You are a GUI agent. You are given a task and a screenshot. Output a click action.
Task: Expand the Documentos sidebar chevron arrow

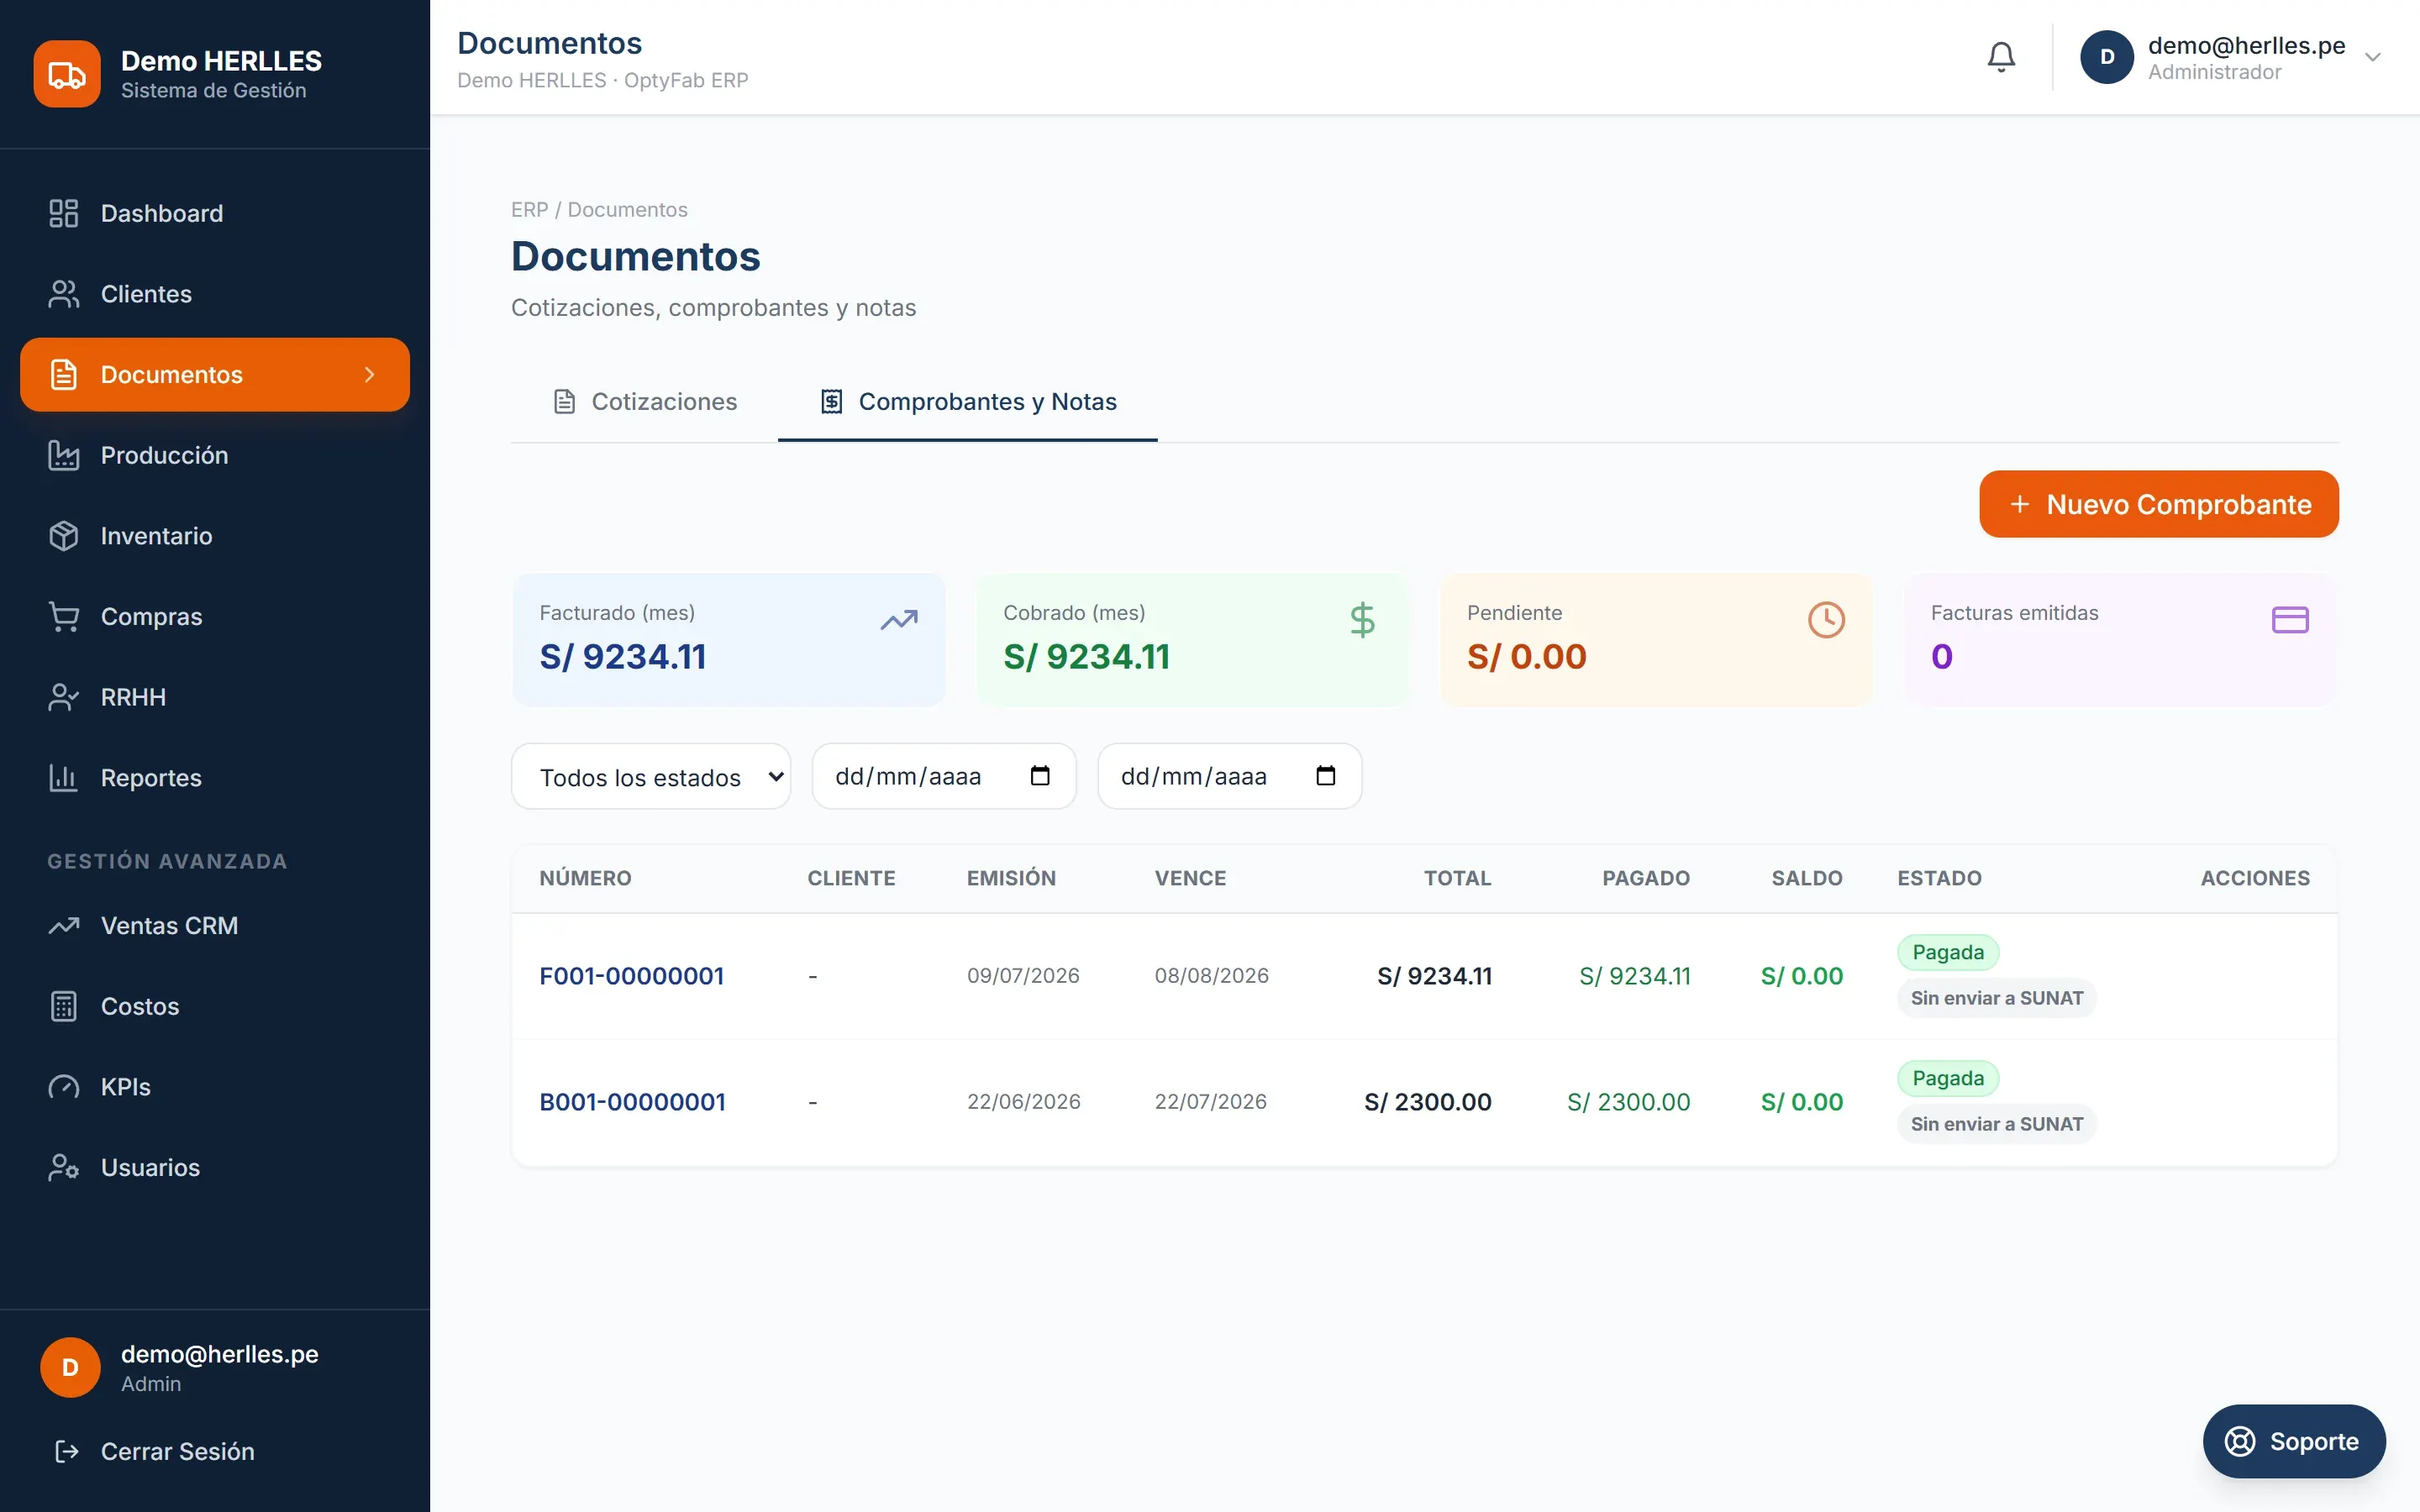pyautogui.click(x=370, y=374)
